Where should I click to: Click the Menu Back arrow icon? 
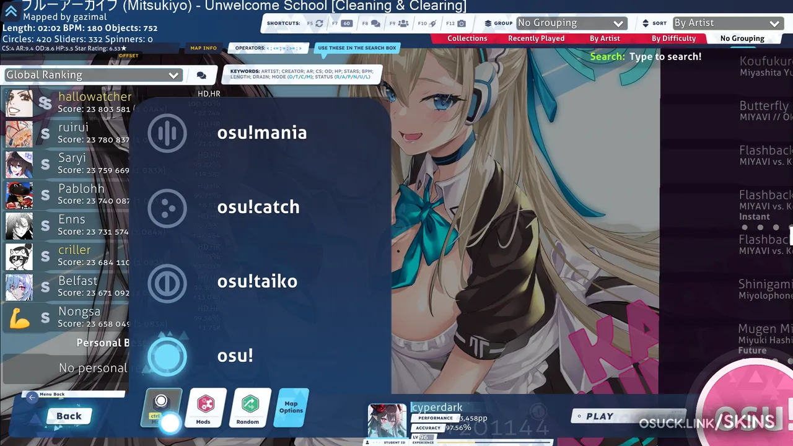32,398
